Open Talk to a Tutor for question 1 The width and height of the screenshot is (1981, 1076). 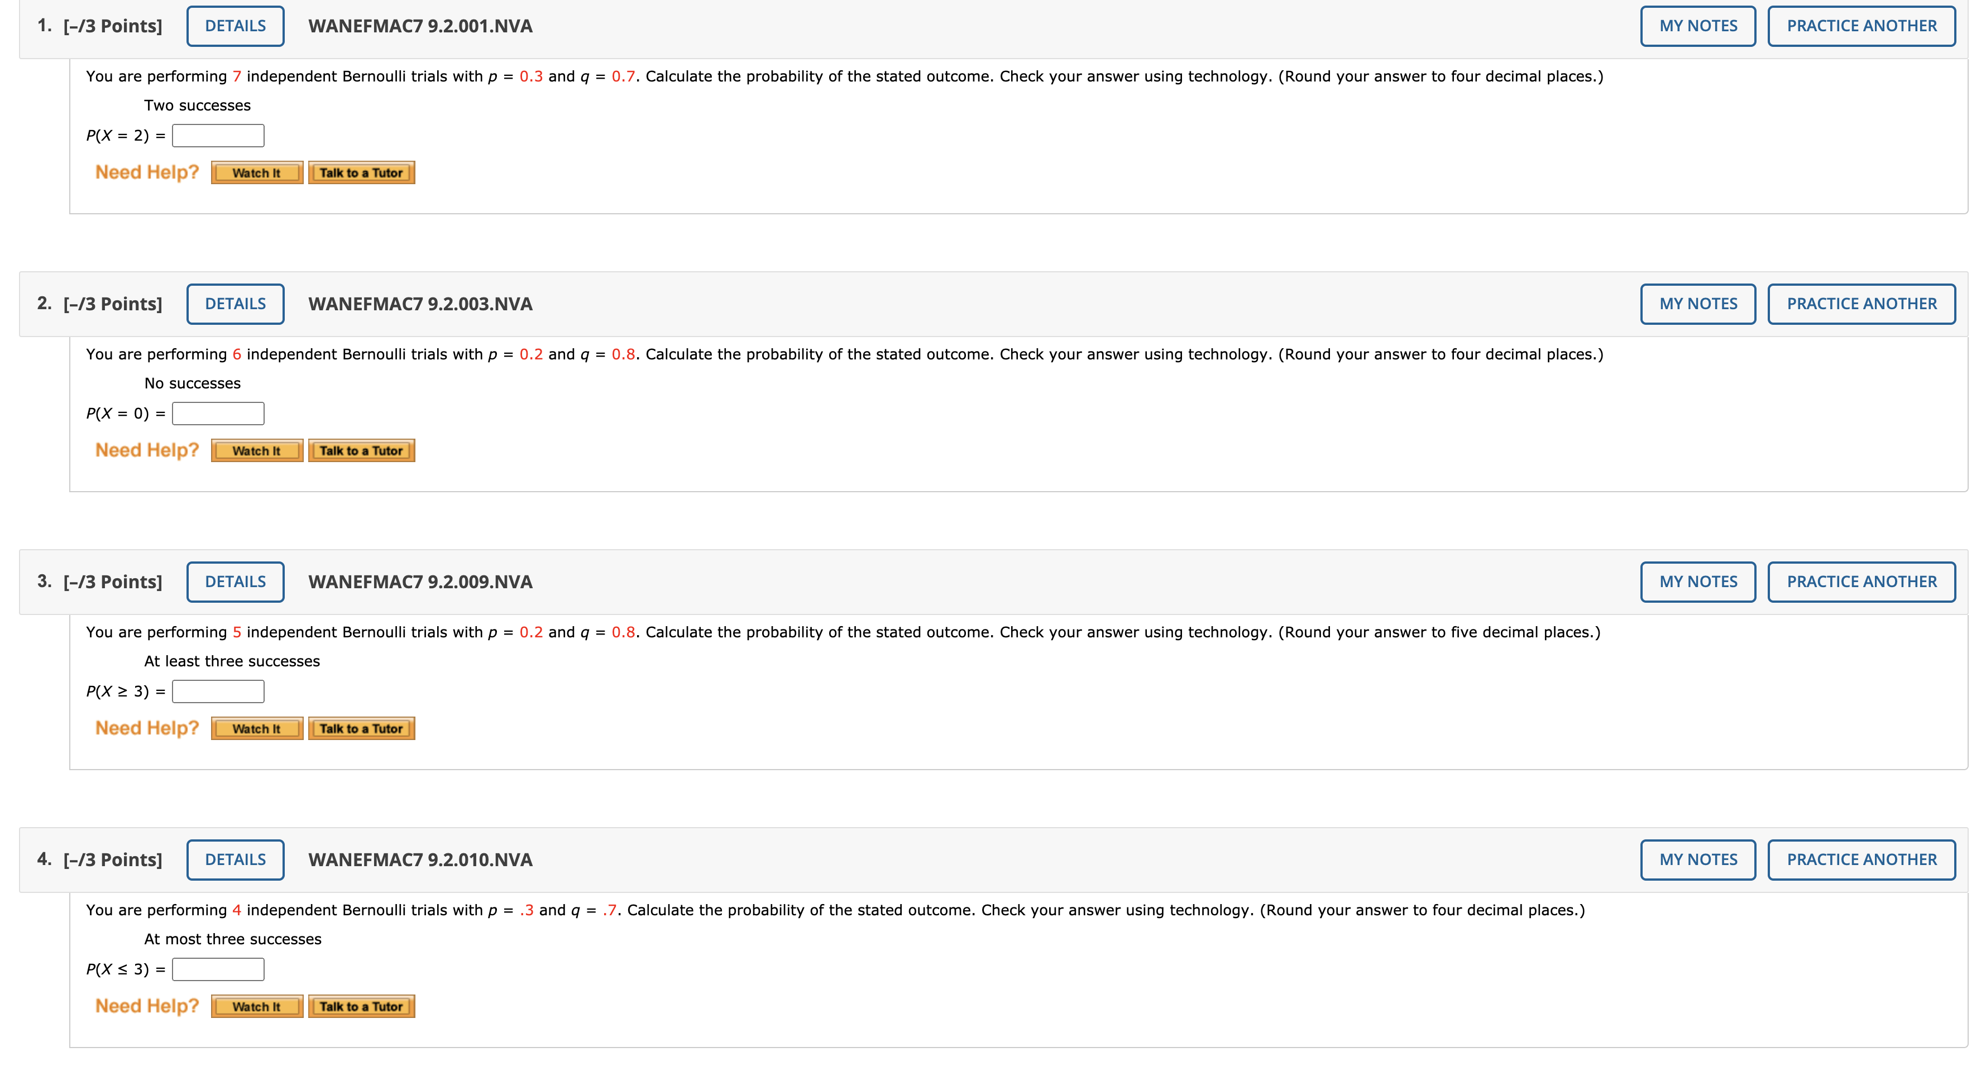[x=361, y=173]
